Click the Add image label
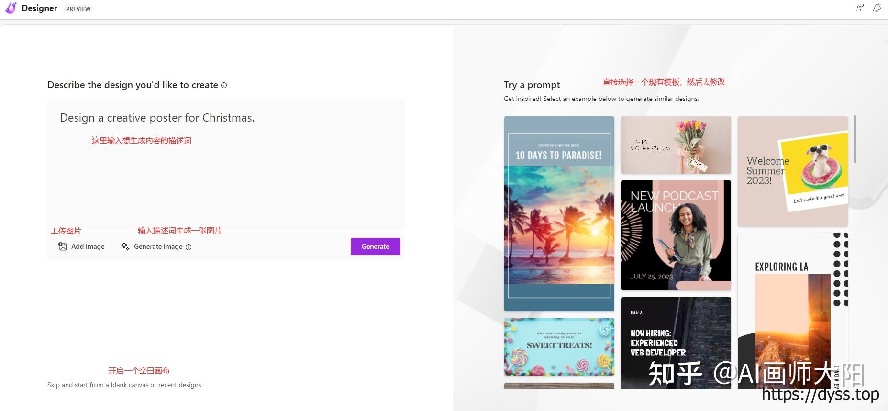The width and height of the screenshot is (888, 411). click(88, 246)
